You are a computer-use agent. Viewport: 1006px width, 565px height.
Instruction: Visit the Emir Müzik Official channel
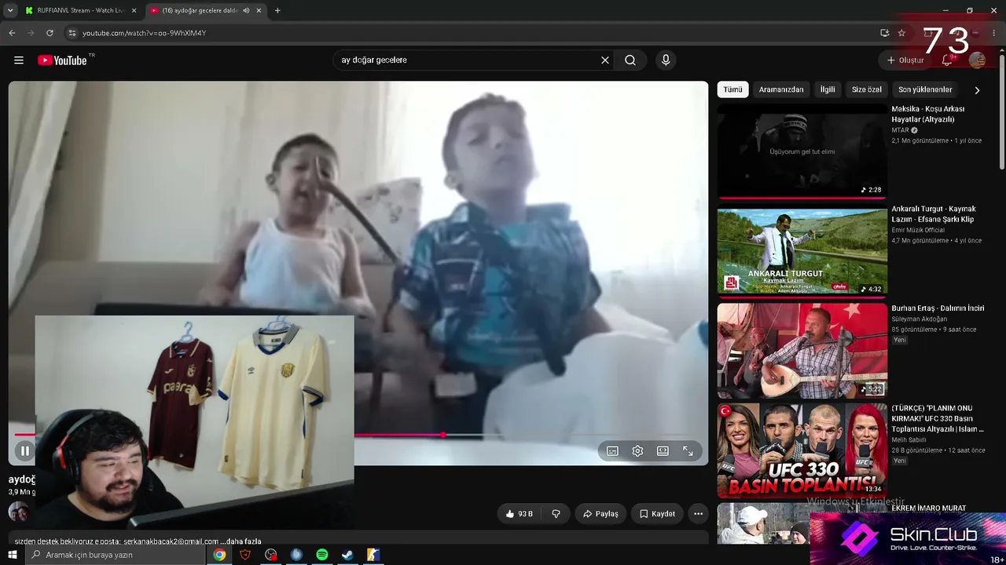pyautogui.click(x=918, y=230)
